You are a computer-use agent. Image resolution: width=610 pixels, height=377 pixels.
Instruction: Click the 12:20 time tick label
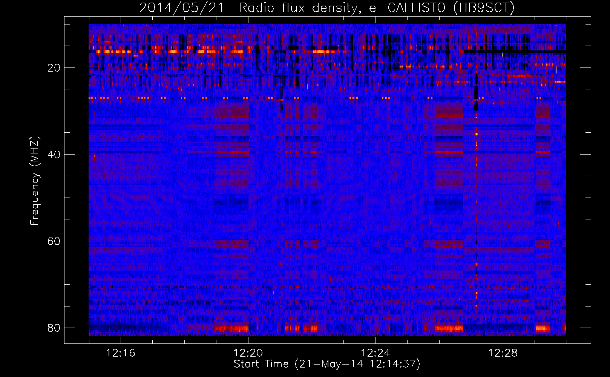point(248,353)
